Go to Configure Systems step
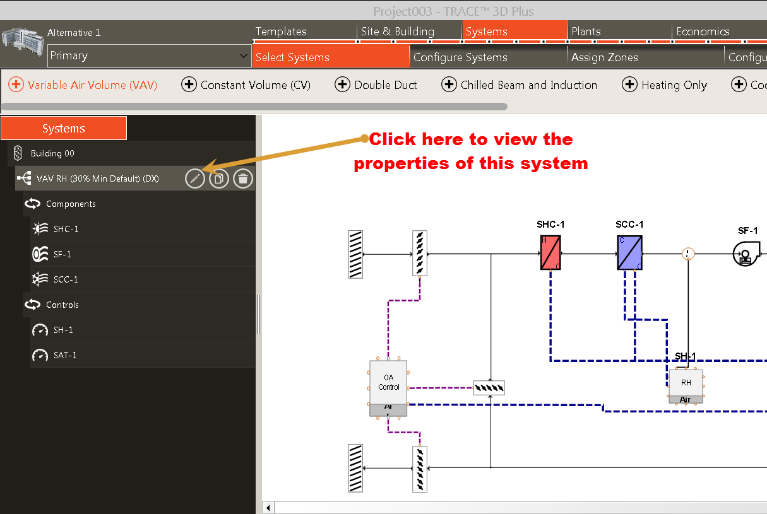This screenshot has height=514, width=767. (x=460, y=57)
